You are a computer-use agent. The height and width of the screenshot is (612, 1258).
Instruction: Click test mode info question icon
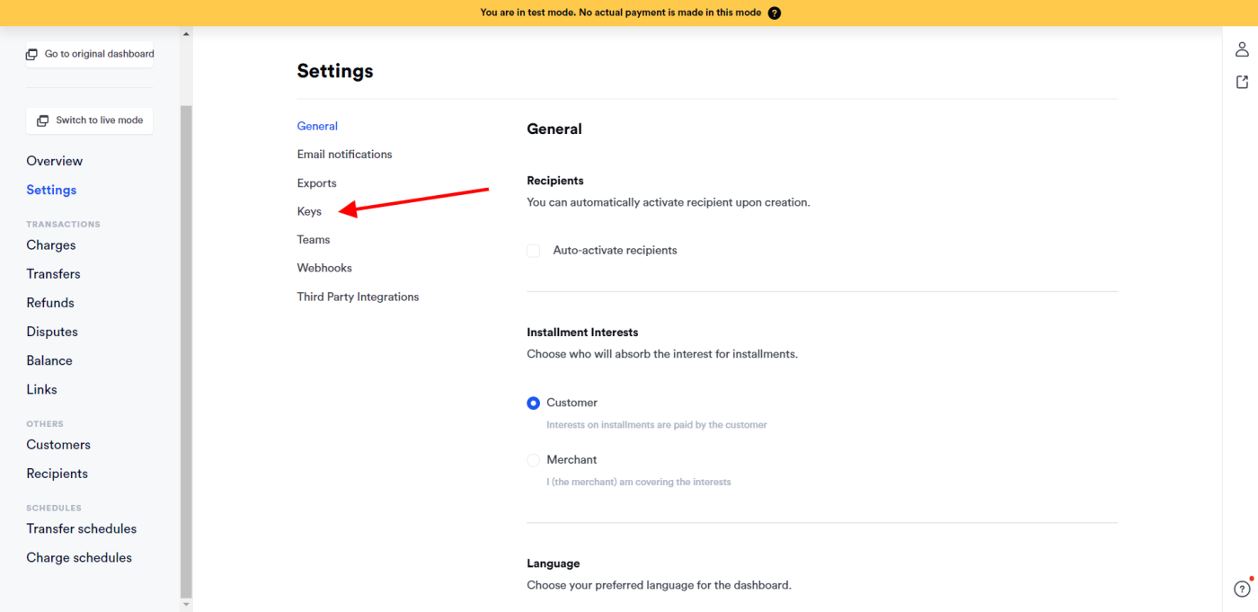click(775, 13)
